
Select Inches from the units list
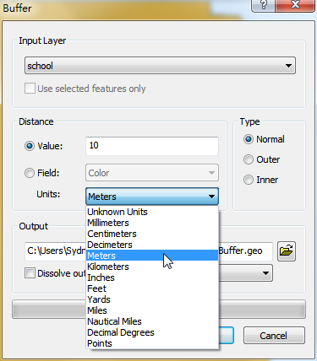click(x=152, y=277)
